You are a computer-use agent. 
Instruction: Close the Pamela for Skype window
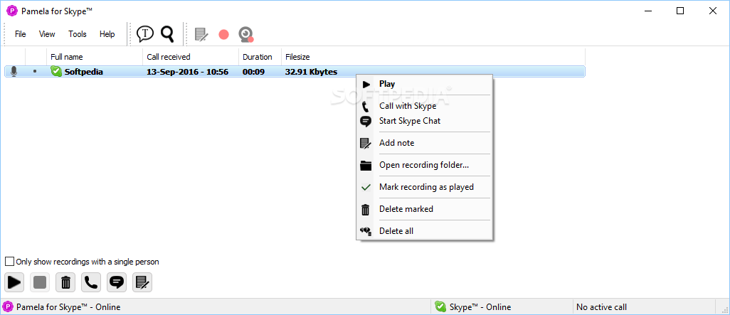click(x=713, y=11)
